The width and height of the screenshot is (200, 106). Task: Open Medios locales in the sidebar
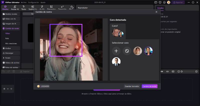pos(11,14)
